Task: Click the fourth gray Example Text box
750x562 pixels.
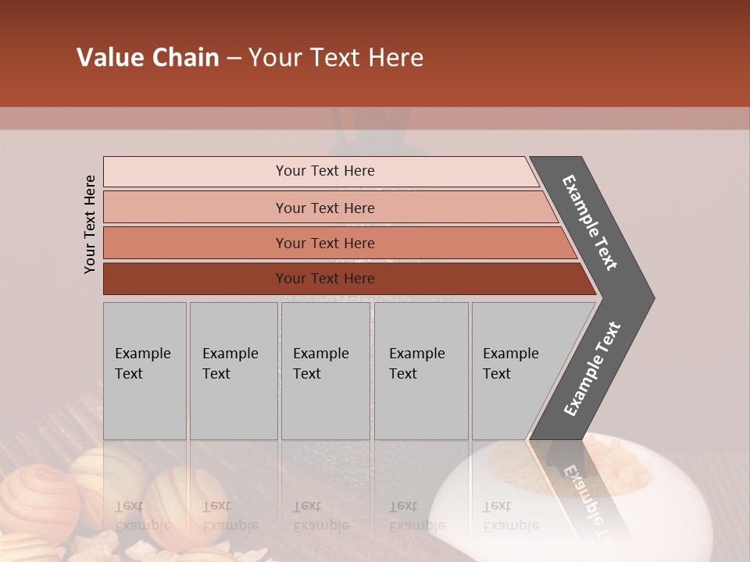Action: [x=421, y=371]
